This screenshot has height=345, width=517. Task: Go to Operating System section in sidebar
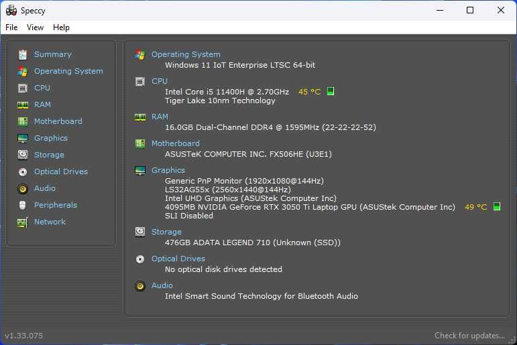click(68, 71)
